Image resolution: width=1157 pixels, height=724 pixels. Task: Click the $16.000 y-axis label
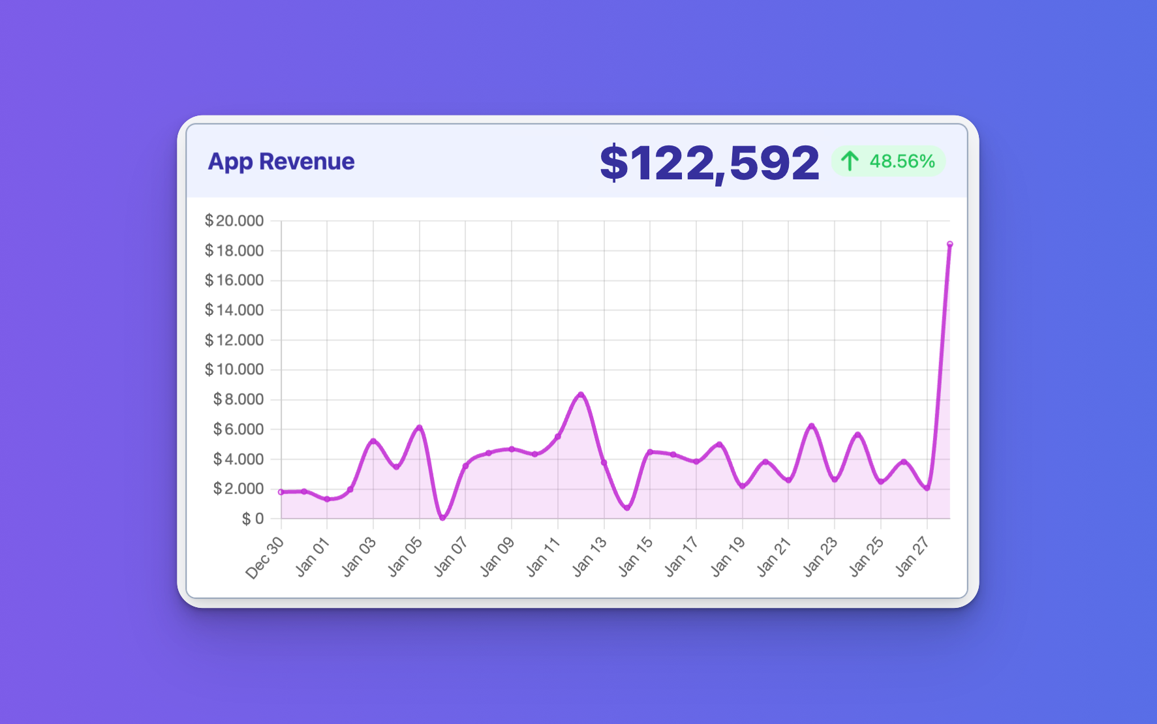234,280
